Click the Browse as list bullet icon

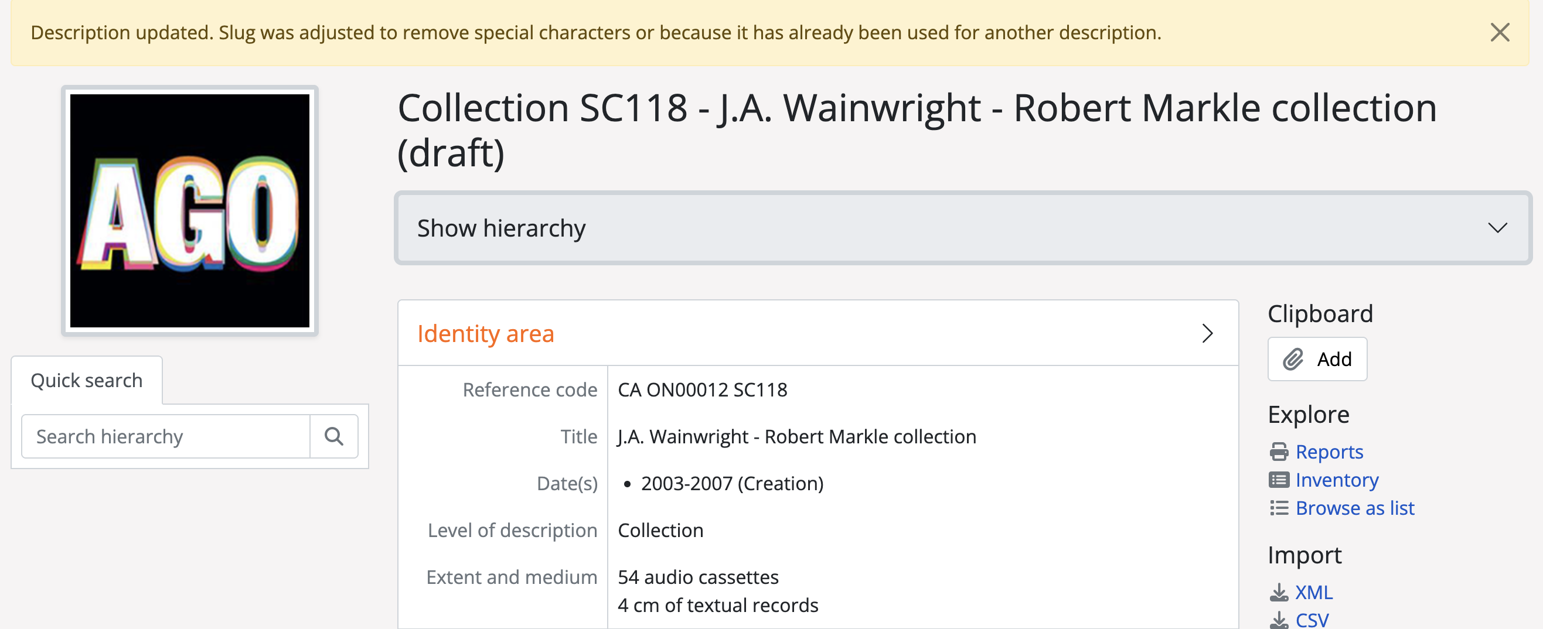(x=1279, y=508)
